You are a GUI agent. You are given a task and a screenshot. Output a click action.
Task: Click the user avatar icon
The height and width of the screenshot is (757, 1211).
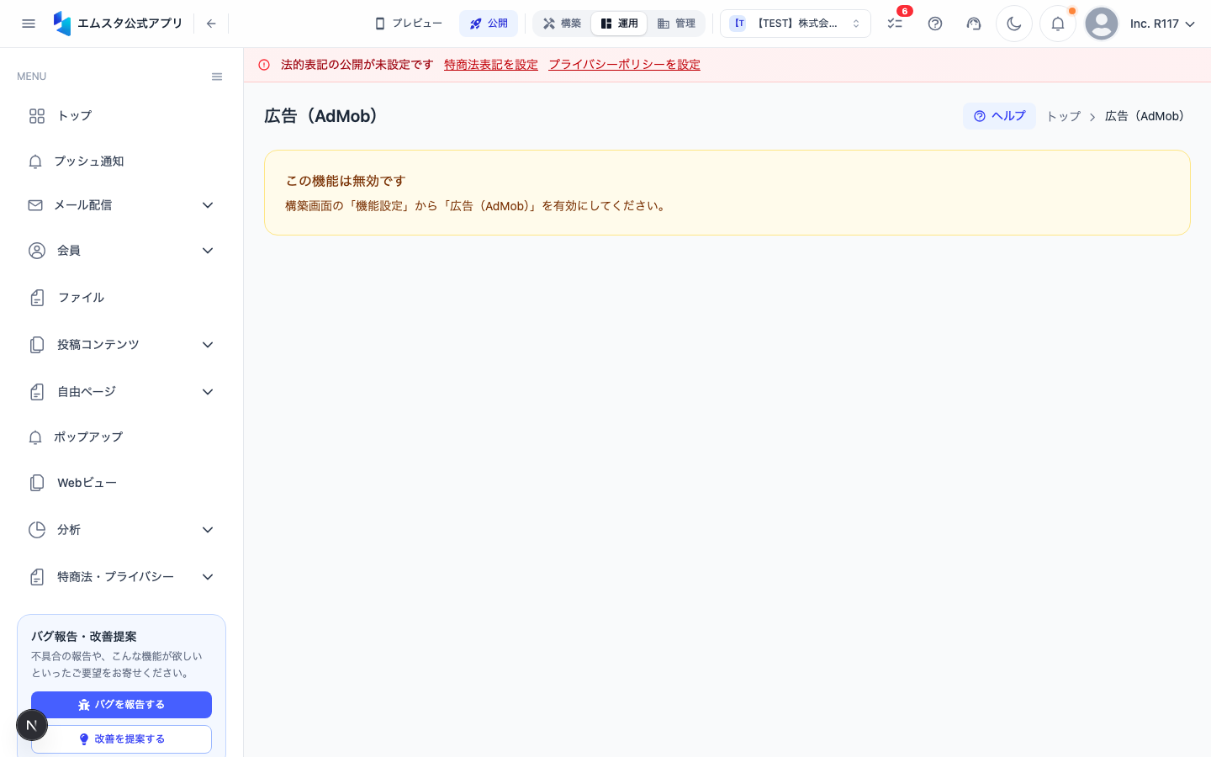[1102, 24]
